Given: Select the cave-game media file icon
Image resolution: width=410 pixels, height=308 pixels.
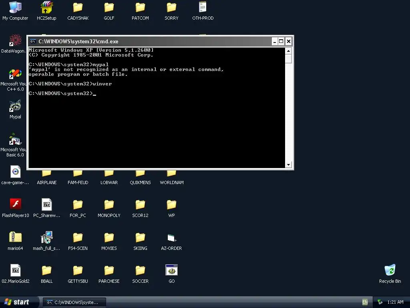Looking at the screenshot, I should (x=15, y=172).
